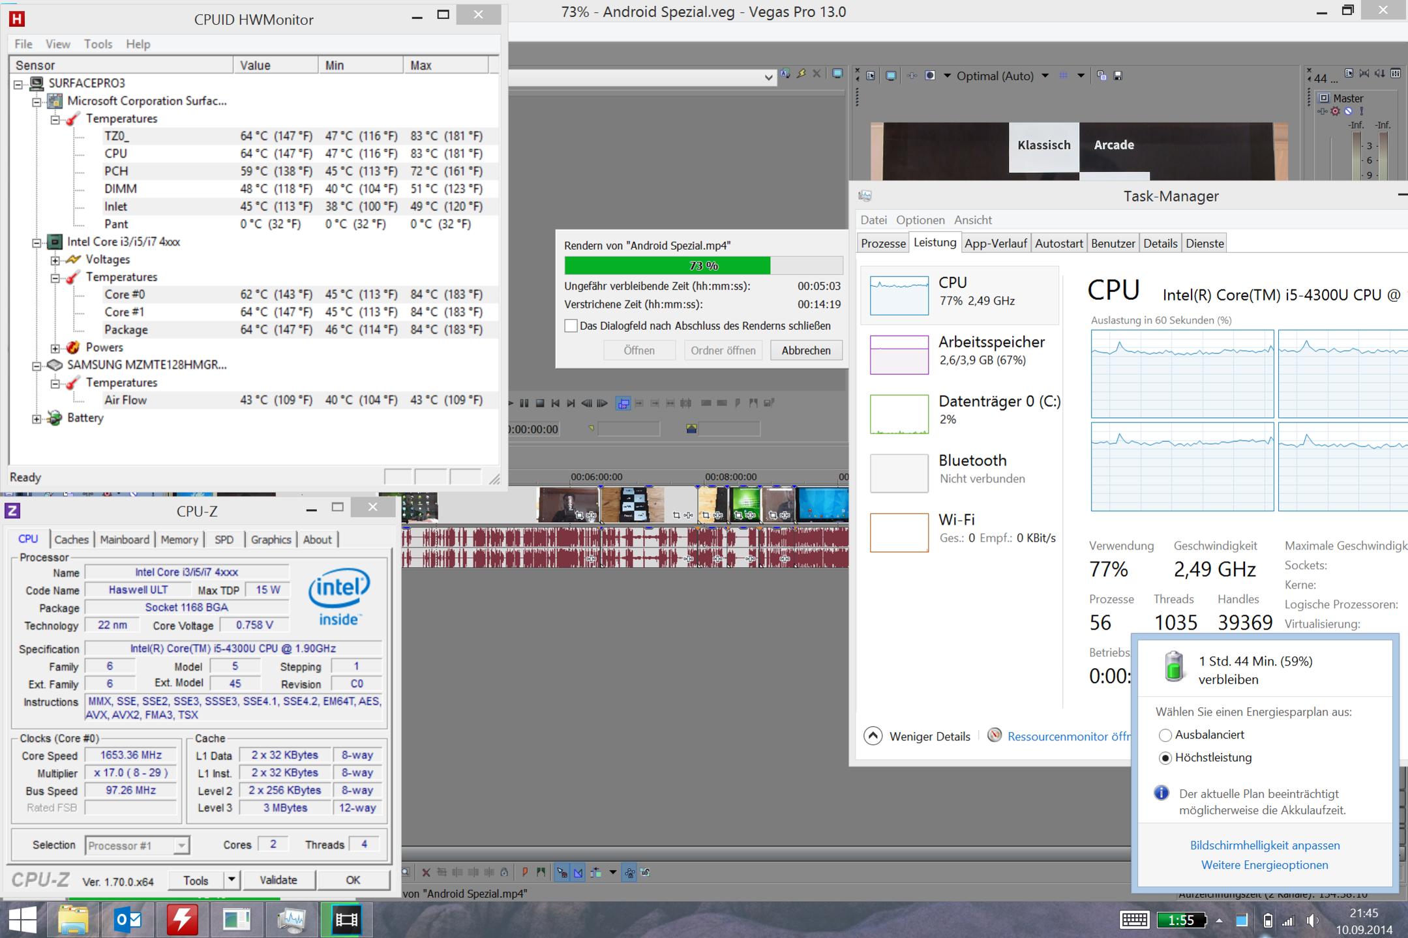This screenshot has width=1408, height=938.
Task: Click the battery icon in system tray
Action: [x=1267, y=920]
